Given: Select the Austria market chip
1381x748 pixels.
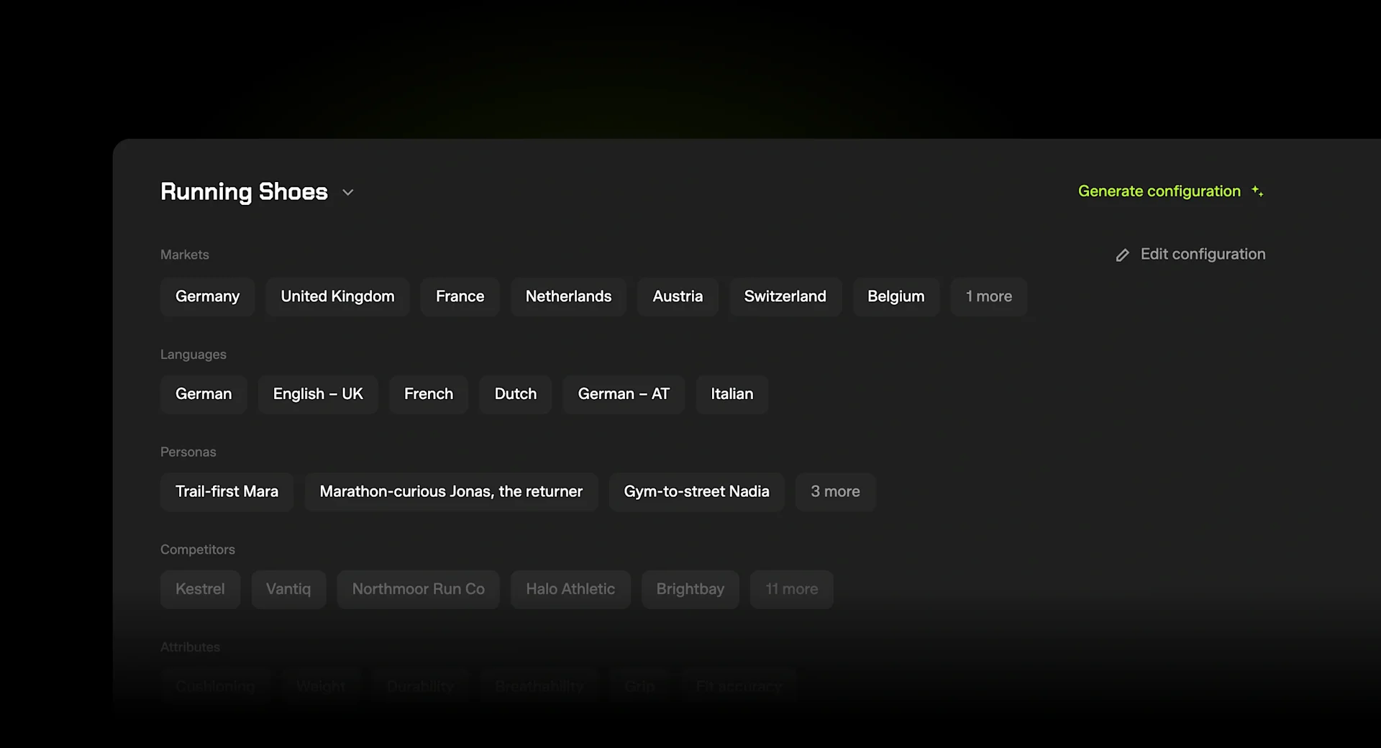Looking at the screenshot, I should click(678, 296).
